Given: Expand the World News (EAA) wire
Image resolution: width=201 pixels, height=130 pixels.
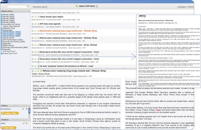Looking at the screenshot, I should [2, 32].
